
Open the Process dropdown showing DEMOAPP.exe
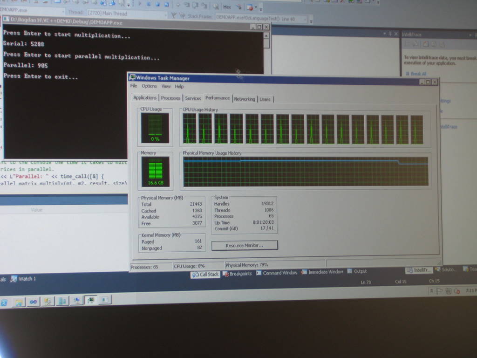point(32,10)
